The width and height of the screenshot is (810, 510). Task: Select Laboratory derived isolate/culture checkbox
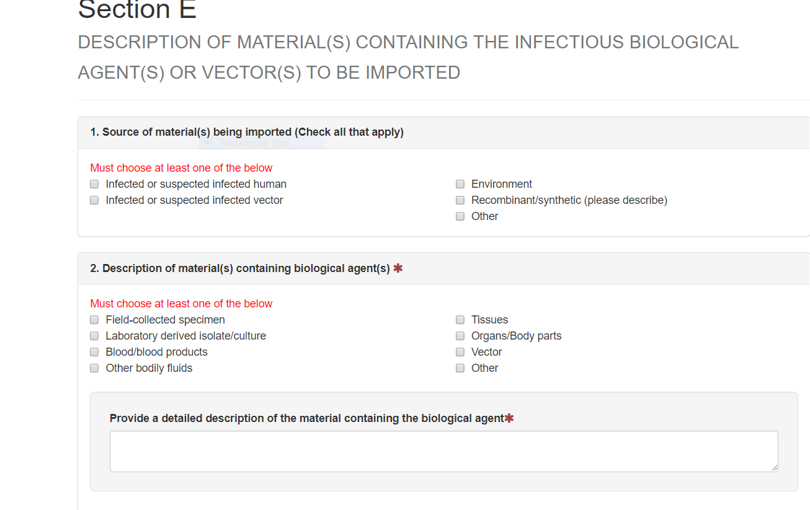pos(94,336)
